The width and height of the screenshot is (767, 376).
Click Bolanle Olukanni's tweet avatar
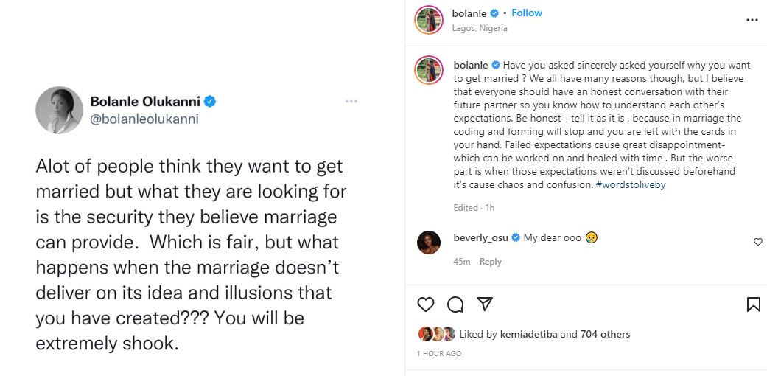[59, 110]
